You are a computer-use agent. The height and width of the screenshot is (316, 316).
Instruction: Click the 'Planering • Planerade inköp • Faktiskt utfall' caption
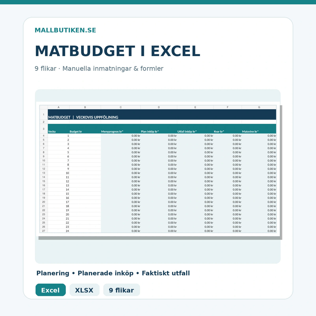pos(113,273)
